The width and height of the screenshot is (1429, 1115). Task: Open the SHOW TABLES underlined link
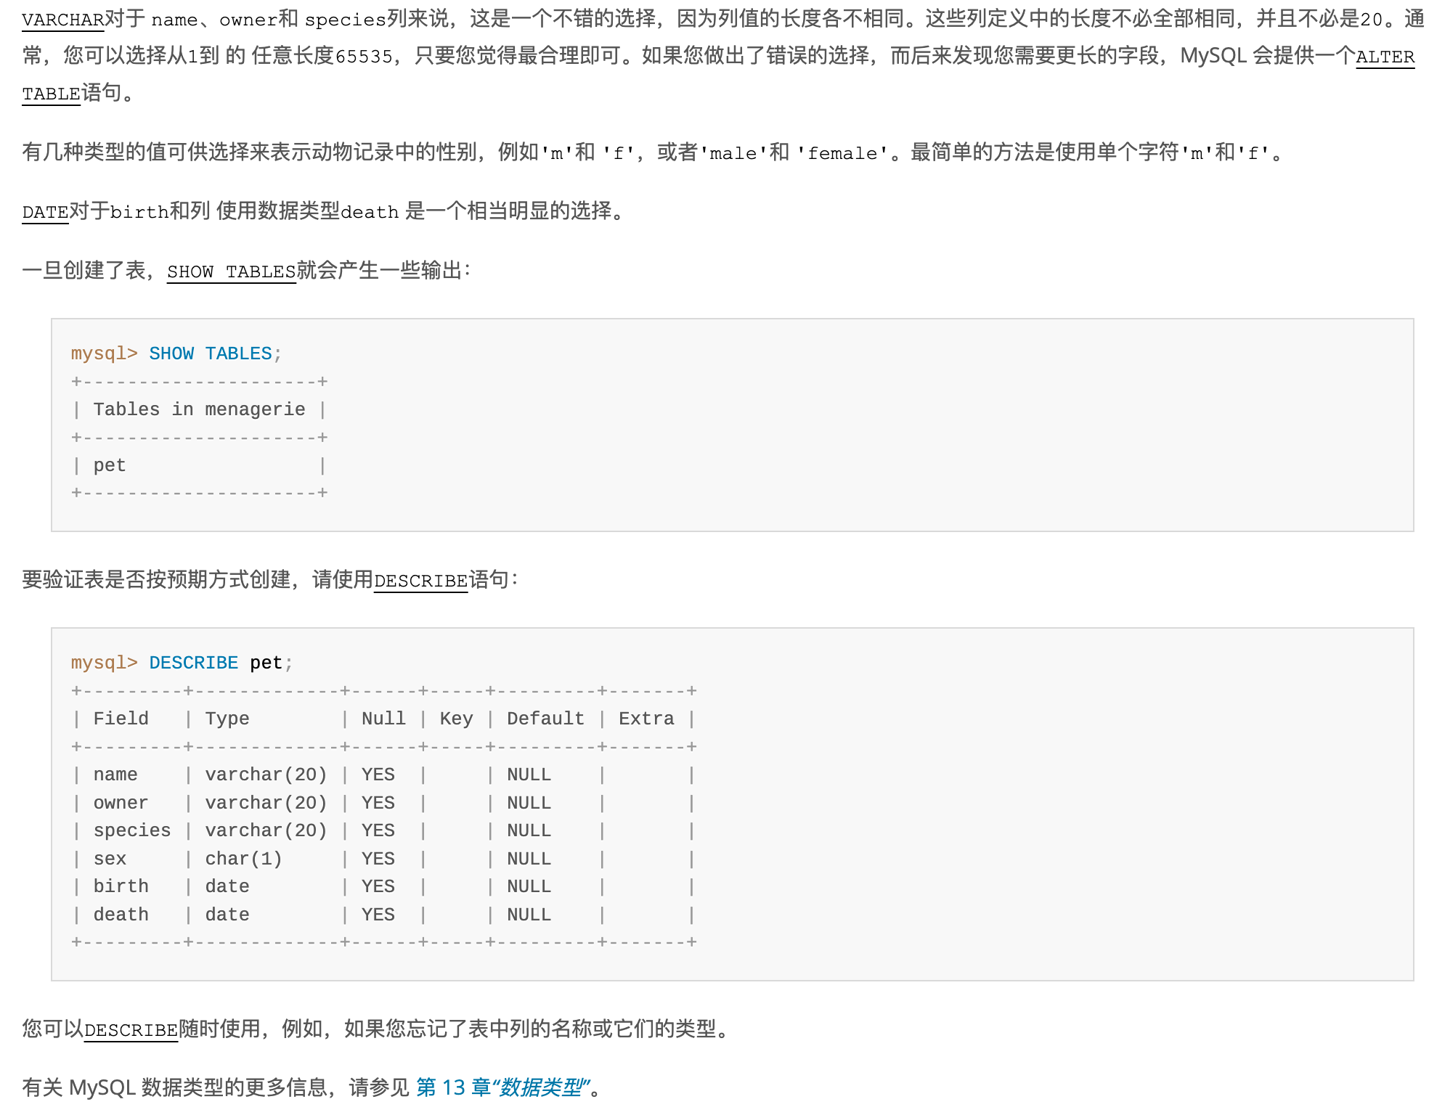pyautogui.click(x=232, y=271)
